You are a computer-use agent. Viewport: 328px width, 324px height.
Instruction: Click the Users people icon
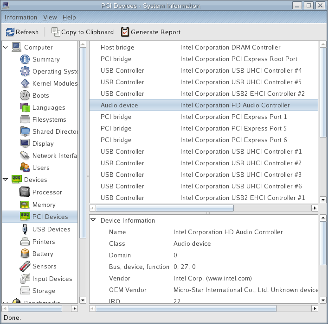point(25,168)
